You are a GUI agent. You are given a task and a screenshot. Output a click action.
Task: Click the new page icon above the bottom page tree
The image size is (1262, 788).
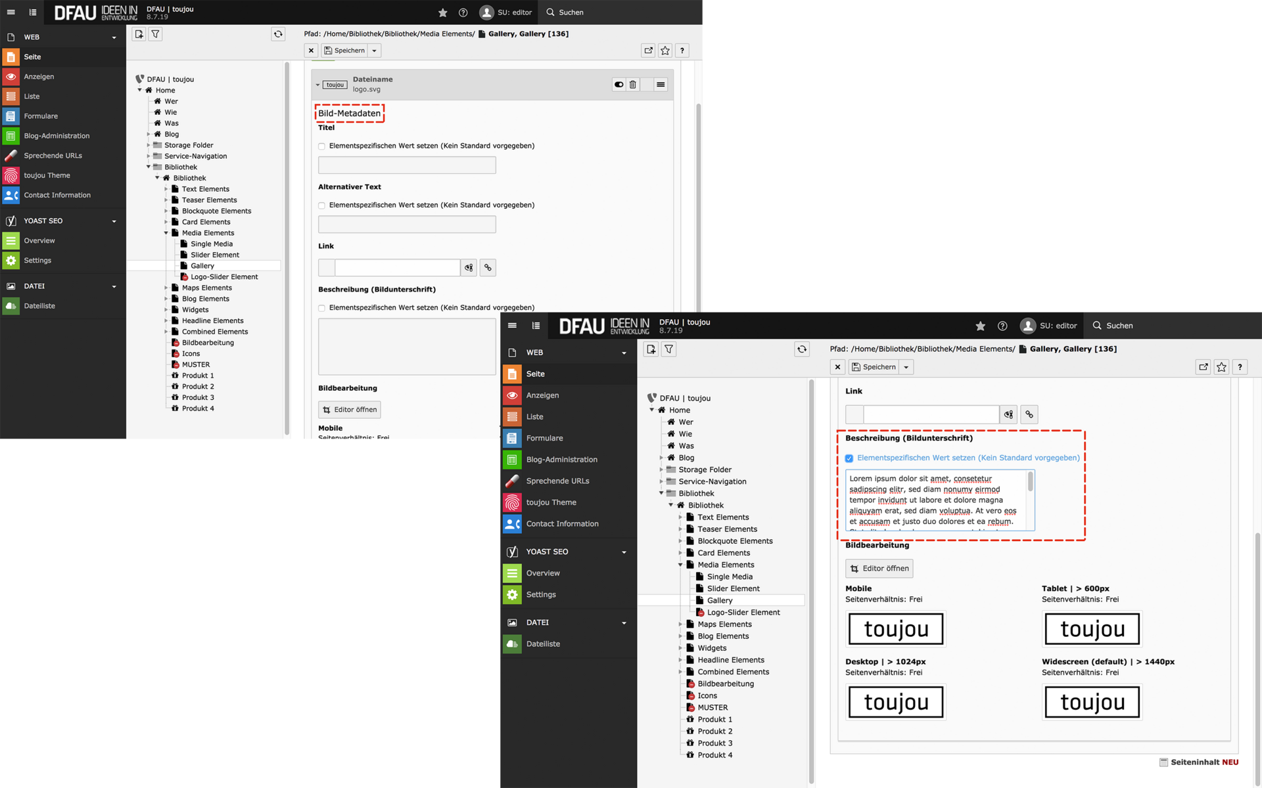[651, 349]
